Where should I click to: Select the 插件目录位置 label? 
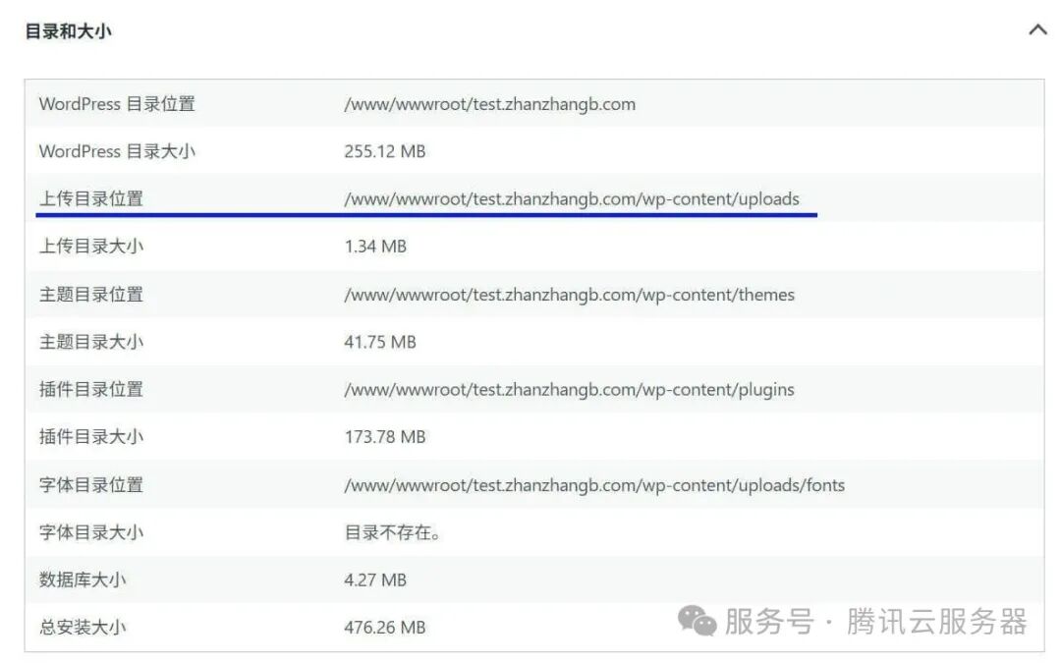click(x=91, y=389)
